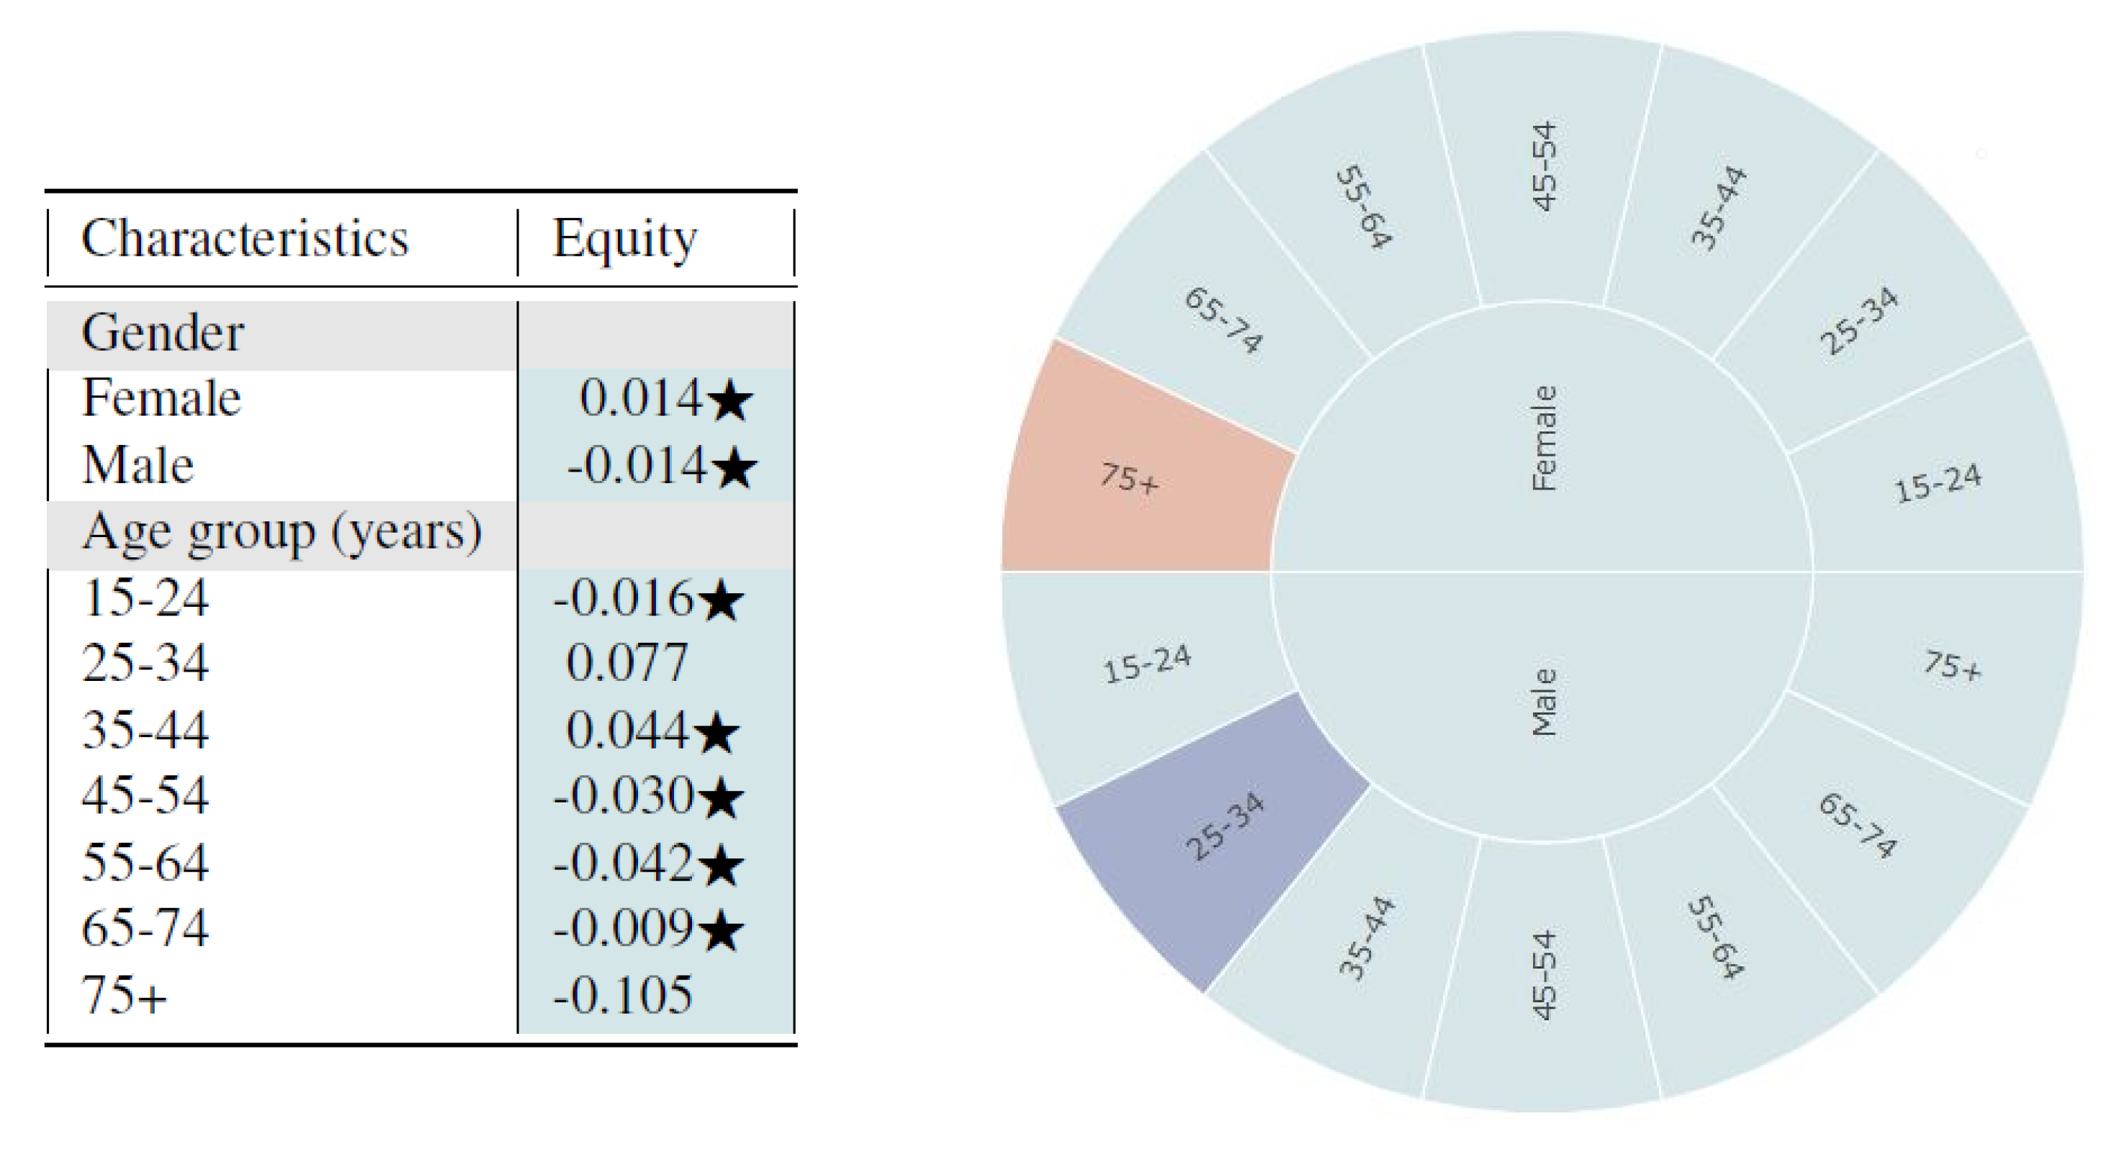Click the Characteristics column header

[245, 239]
